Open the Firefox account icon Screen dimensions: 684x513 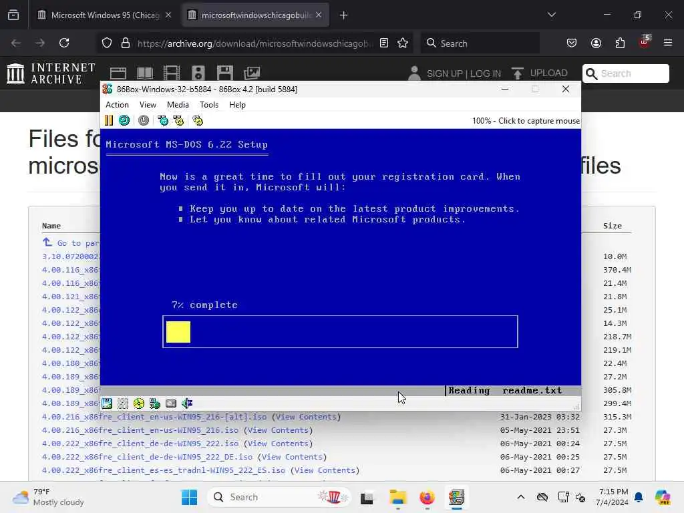point(596,43)
